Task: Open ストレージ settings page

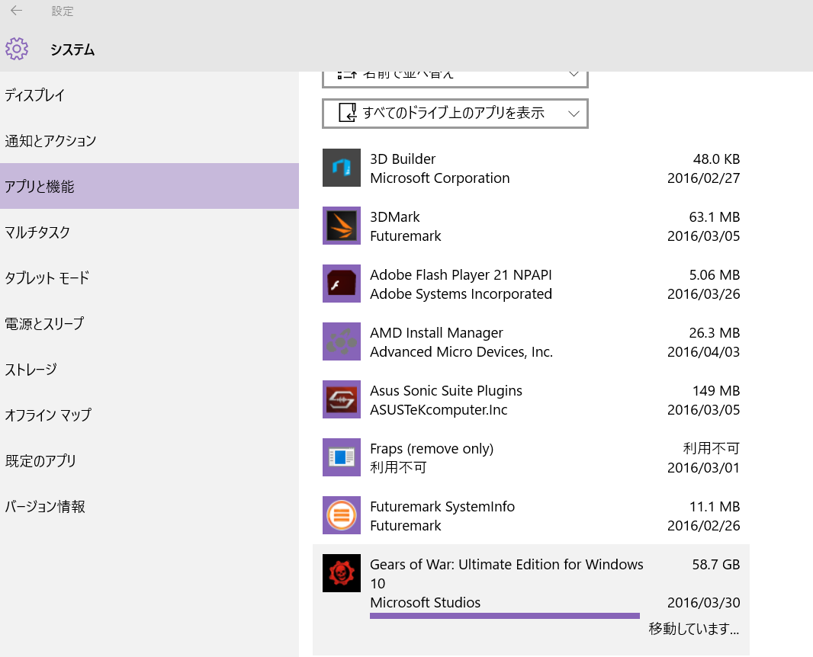Action: point(149,370)
